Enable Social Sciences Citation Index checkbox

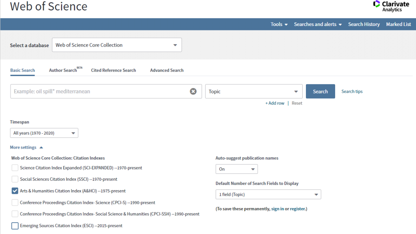(15, 179)
